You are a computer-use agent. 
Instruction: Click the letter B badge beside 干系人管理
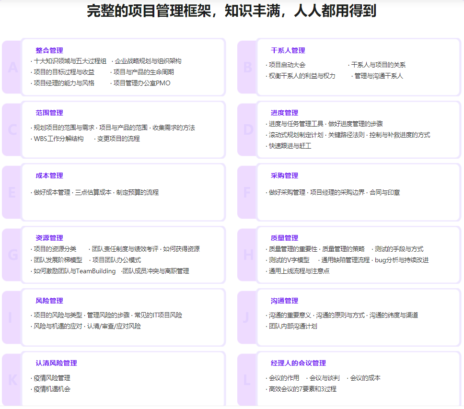(x=247, y=68)
